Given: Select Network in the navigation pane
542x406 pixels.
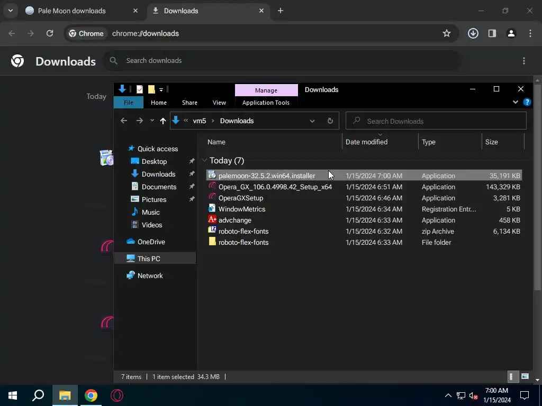Looking at the screenshot, I should click(x=150, y=275).
